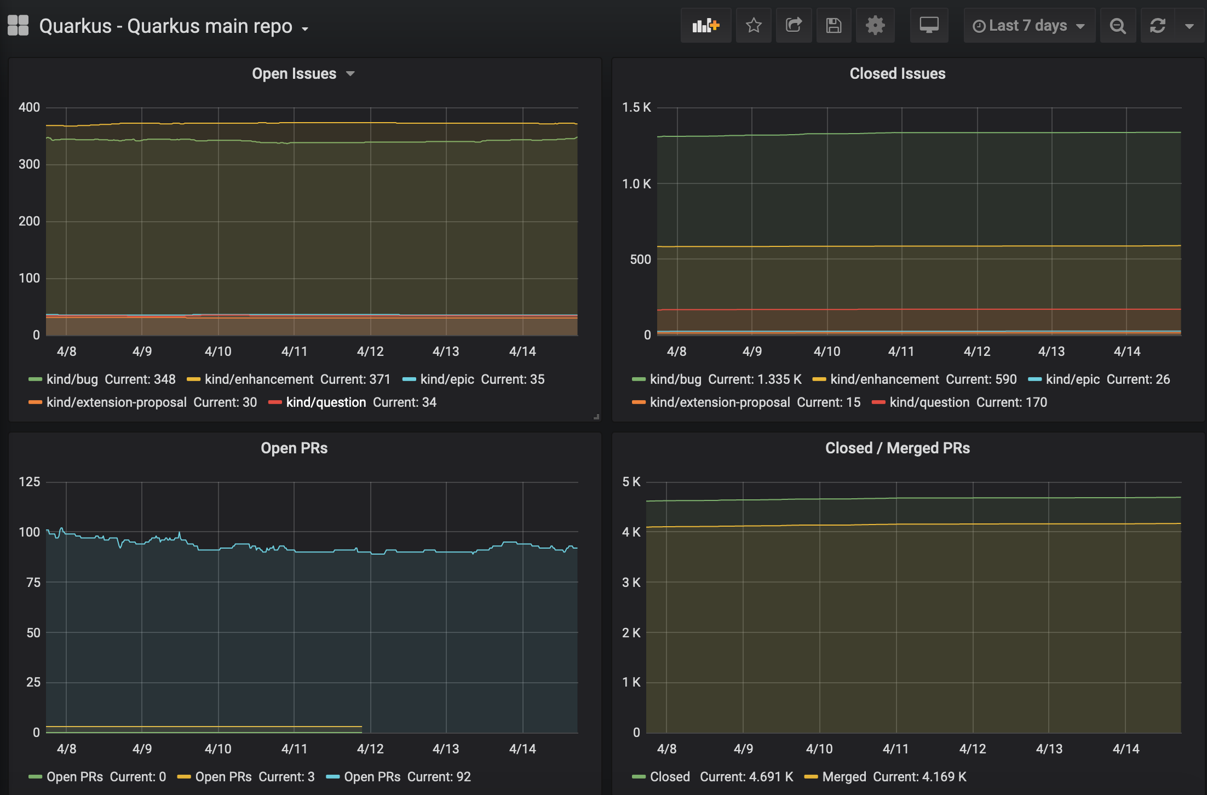Share the dashboard via share icon

tap(794, 25)
